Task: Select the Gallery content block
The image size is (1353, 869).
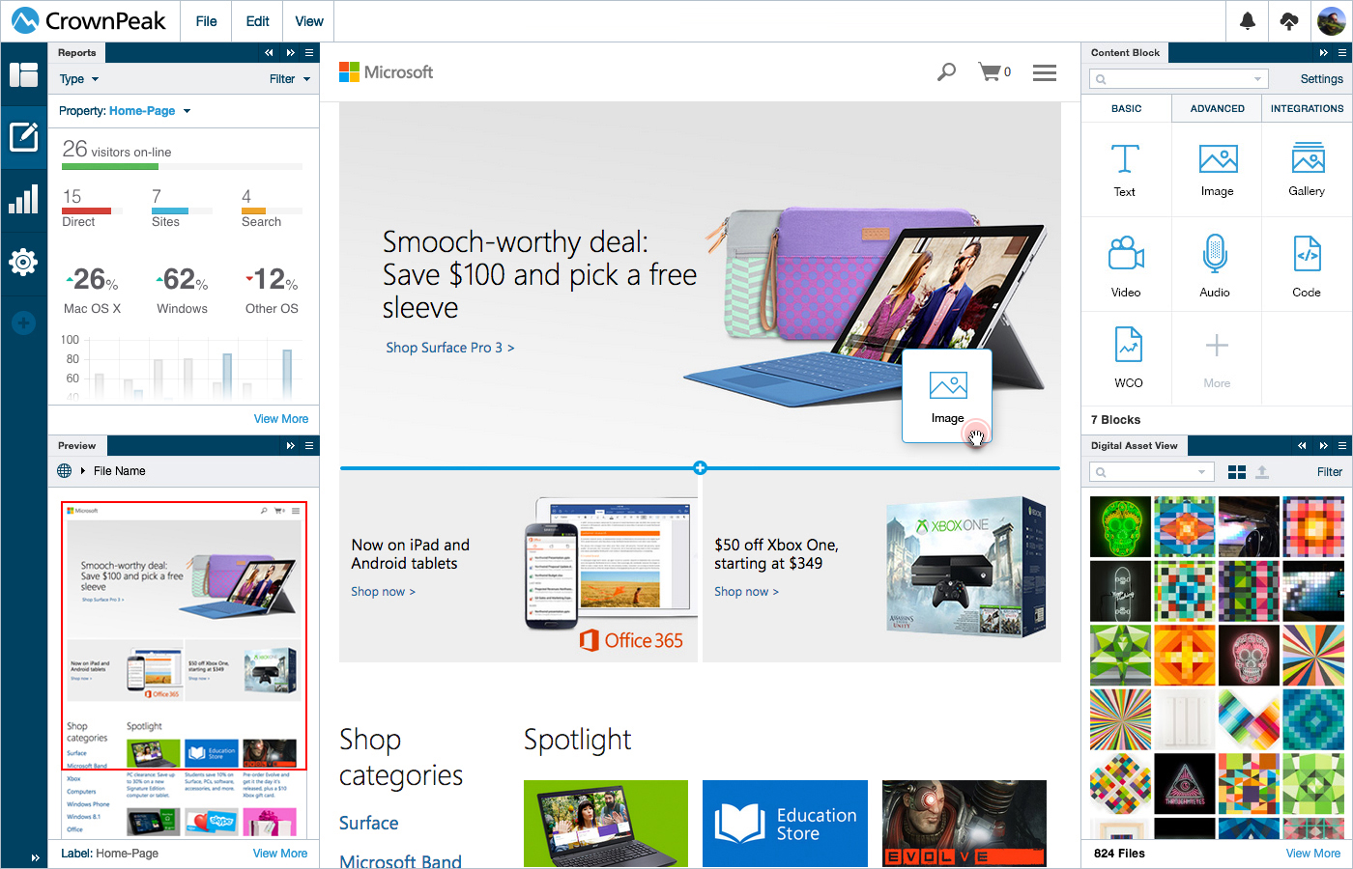Action: (1307, 170)
